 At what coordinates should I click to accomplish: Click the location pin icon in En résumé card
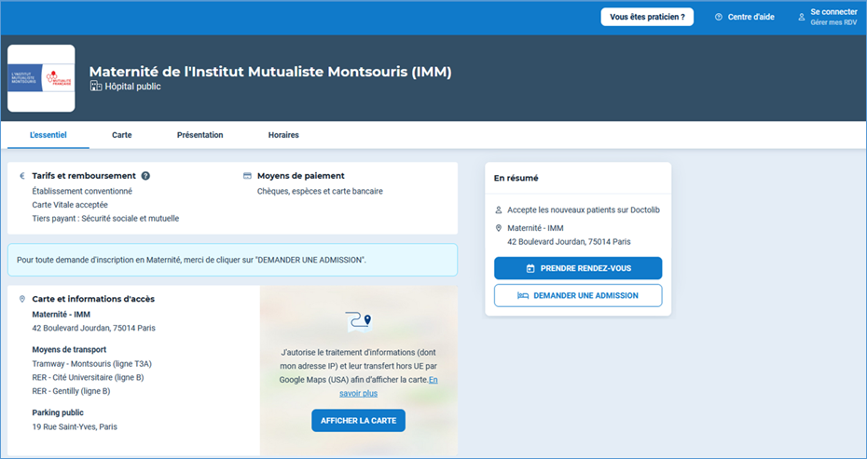[x=498, y=228]
